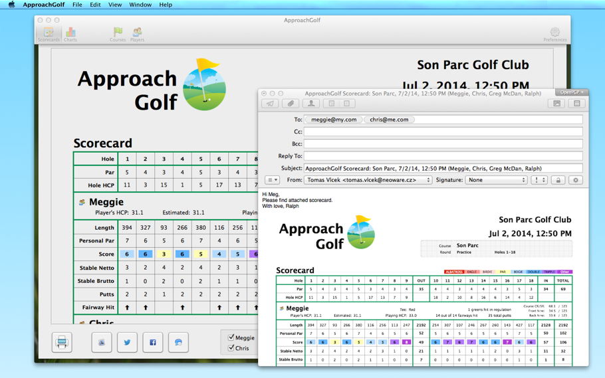Open the header fields customize dropdown

click(x=273, y=180)
